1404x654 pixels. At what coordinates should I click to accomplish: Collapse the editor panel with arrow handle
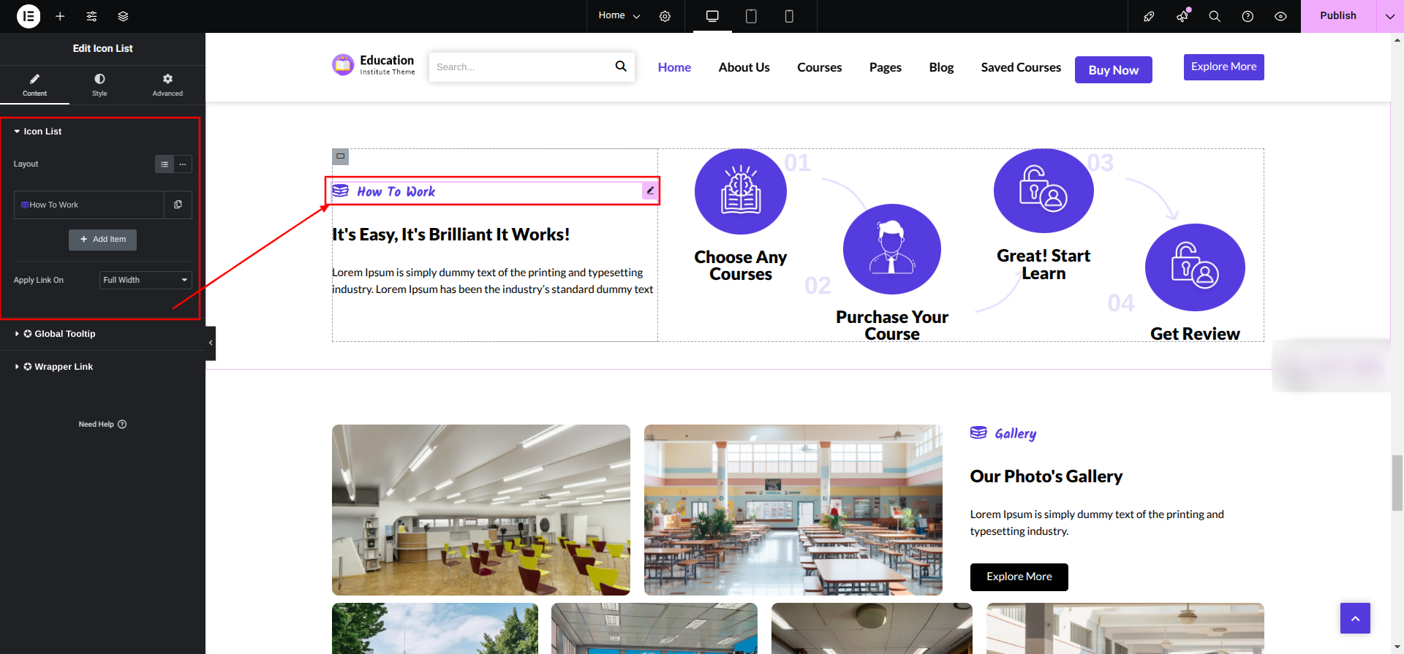point(211,343)
